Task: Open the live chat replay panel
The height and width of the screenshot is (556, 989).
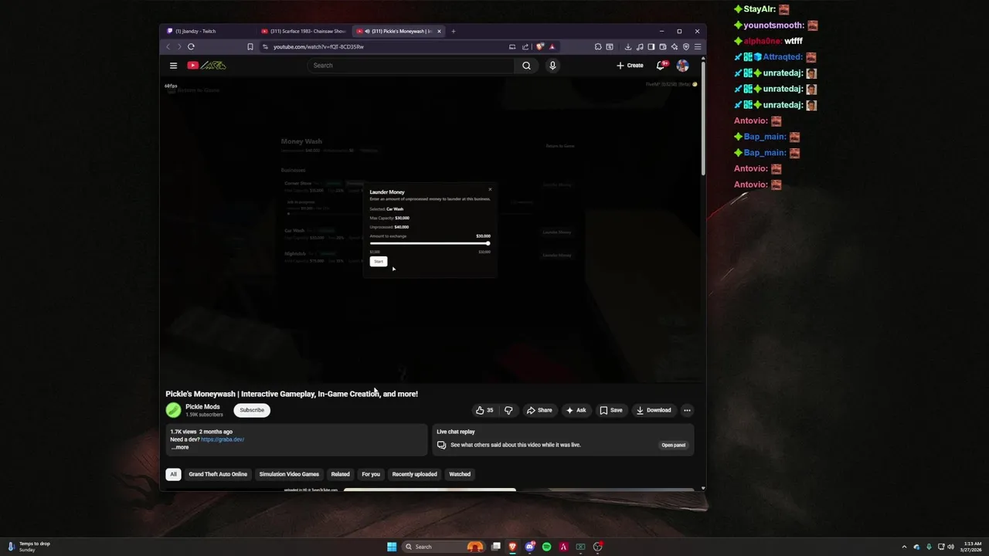Action: coord(674,445)
